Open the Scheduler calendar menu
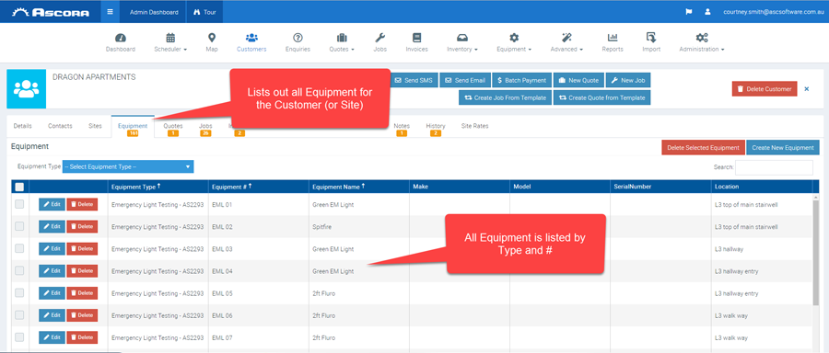This screenshot has width=829, height=353. click(x=170, y=42)
